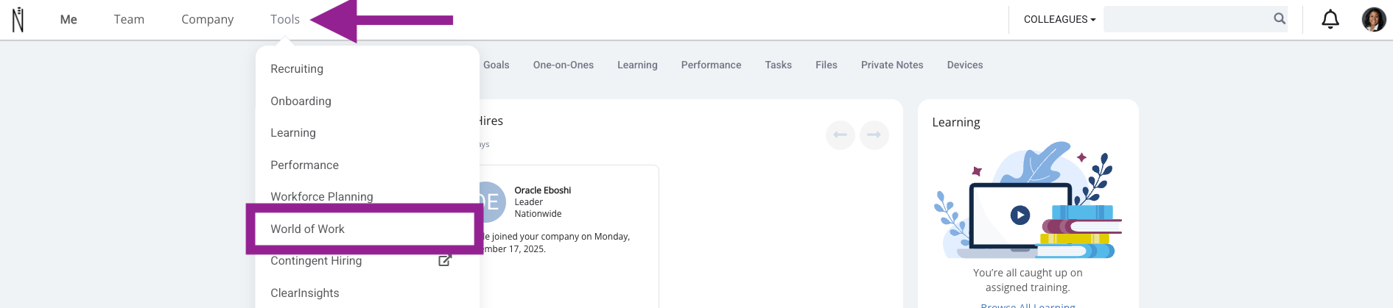The image size is (1393, 308).
Task: Play the Learning illustration video button
Action: [1020, 215]
